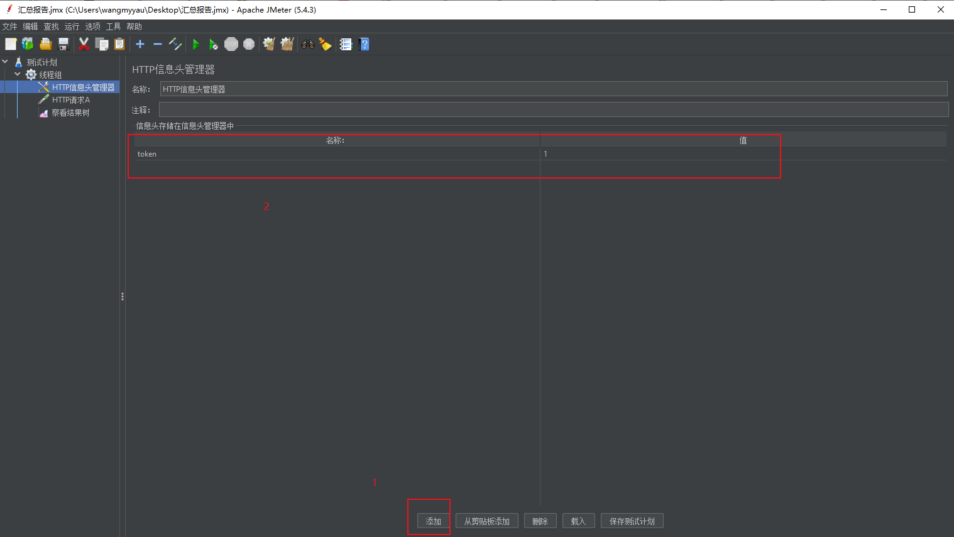
Task: Click the Stop sign icon
Action: [x=231, y=44]
